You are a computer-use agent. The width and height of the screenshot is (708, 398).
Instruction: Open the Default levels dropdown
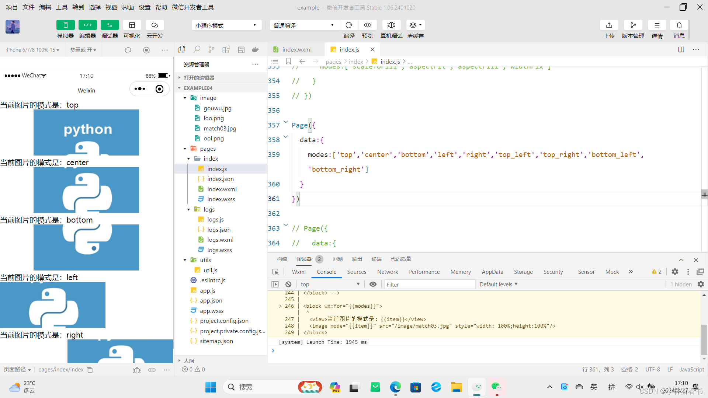(x=499, y=284)
